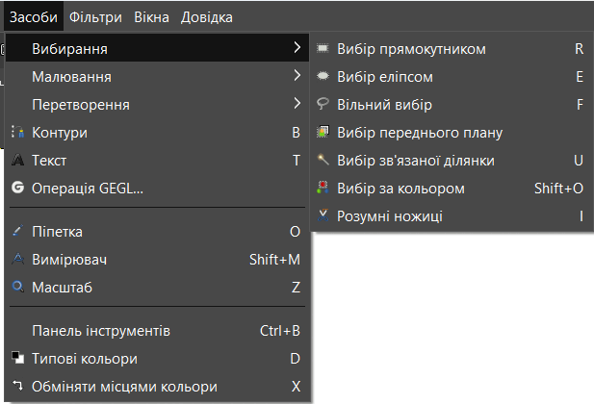Choose the Перетворення menu entry
Screen dimensions: 594x404
click(x=157, y=104)
